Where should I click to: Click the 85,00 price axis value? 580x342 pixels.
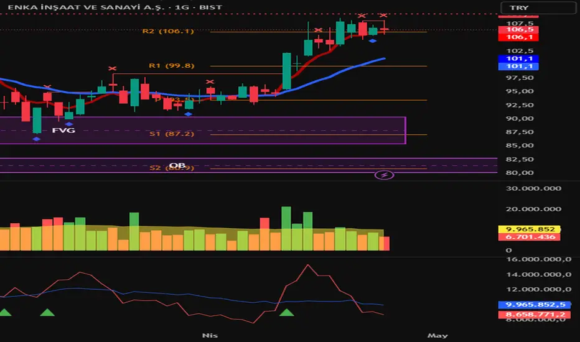(x=520, y=146)
